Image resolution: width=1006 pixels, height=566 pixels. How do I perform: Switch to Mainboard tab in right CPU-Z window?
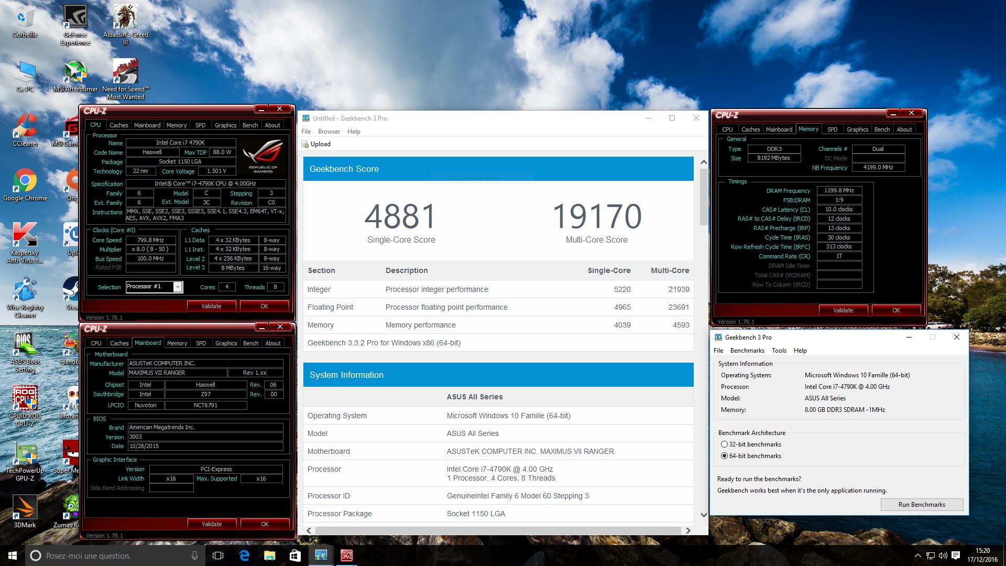point(779,129)
